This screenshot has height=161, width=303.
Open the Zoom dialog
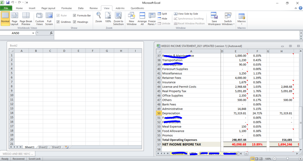pyautogui.click(x=98, y=17)
